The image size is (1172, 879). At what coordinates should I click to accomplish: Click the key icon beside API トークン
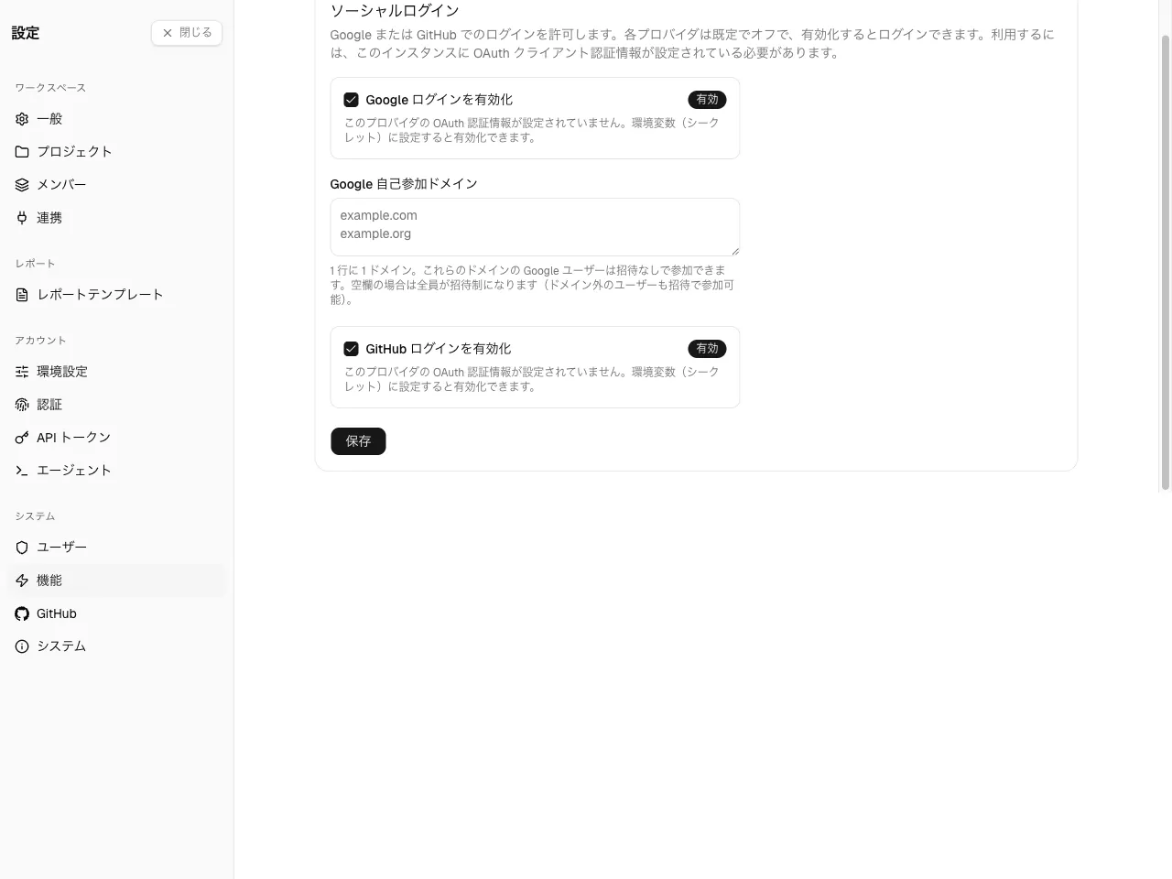pyautogui.click(x=22, y=438)
